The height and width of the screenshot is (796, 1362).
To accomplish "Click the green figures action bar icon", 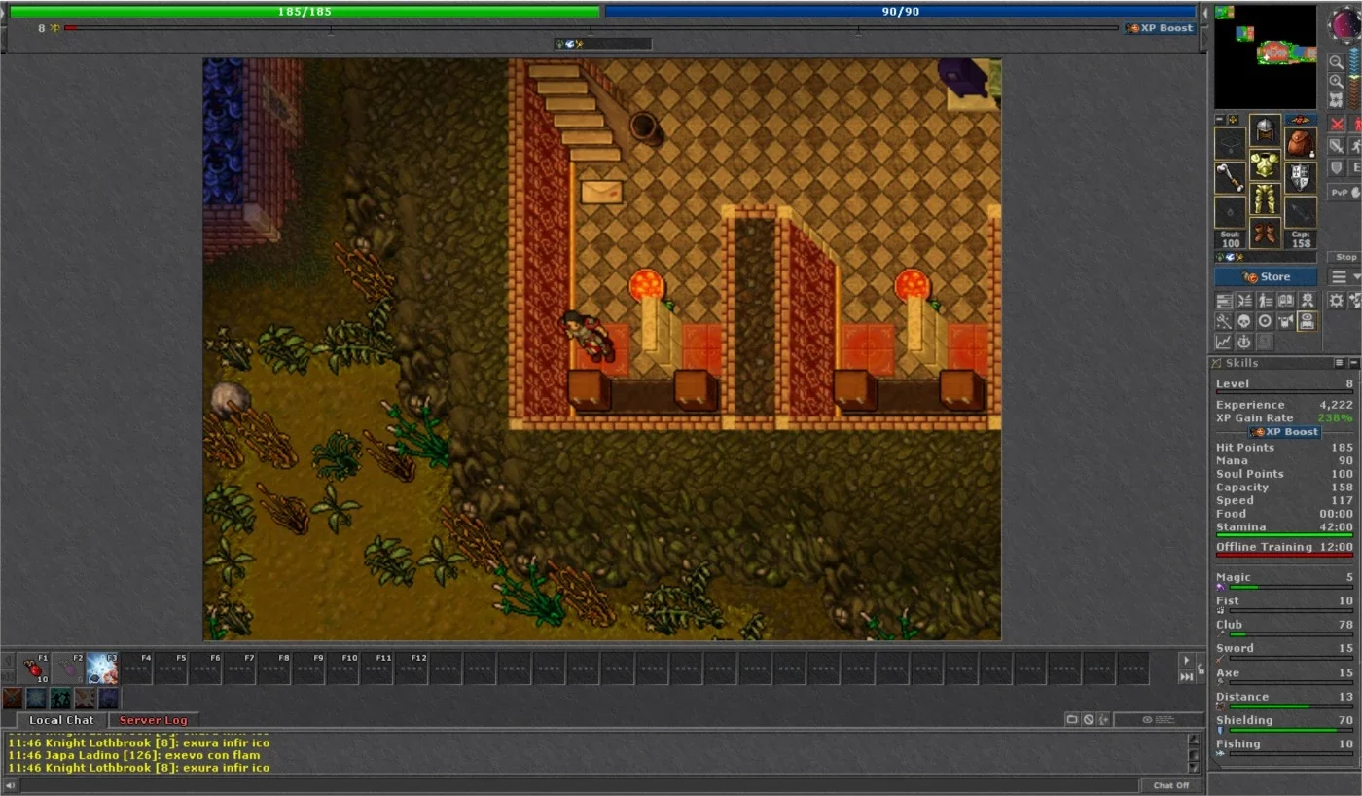I will [x=60, y=699].
